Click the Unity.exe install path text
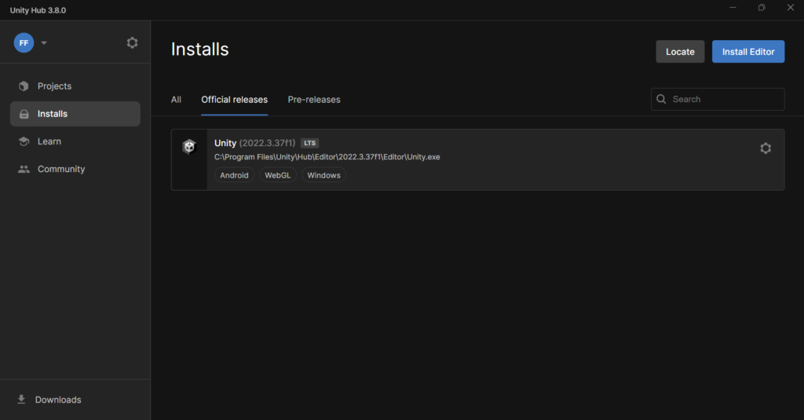Viewport: 804px width, 420px height. [x=327, y=157]
